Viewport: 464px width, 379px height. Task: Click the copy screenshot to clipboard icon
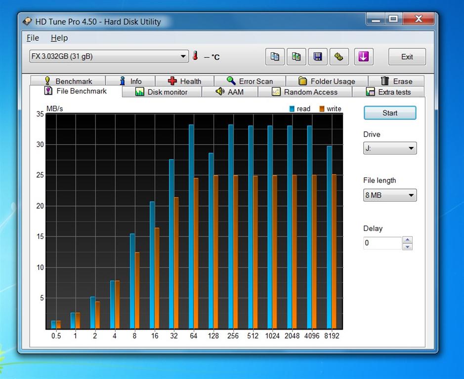(x=296, y=57)
